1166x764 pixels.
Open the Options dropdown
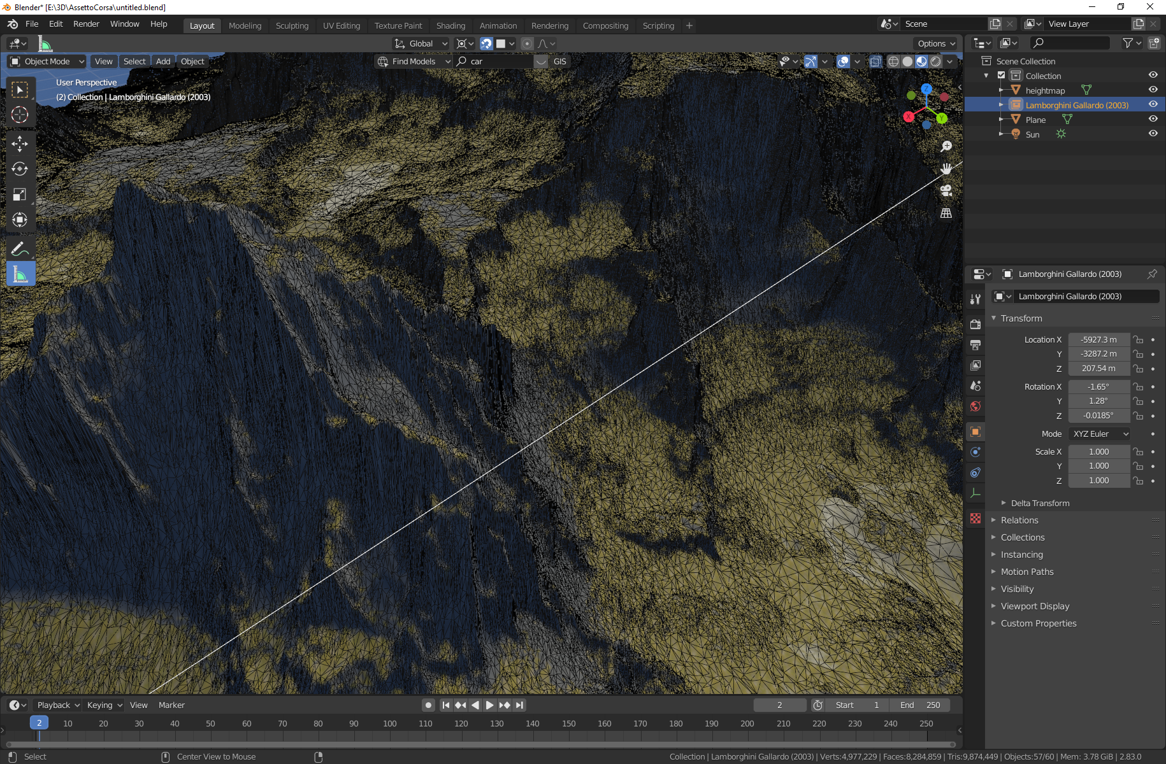click(935, 43)
